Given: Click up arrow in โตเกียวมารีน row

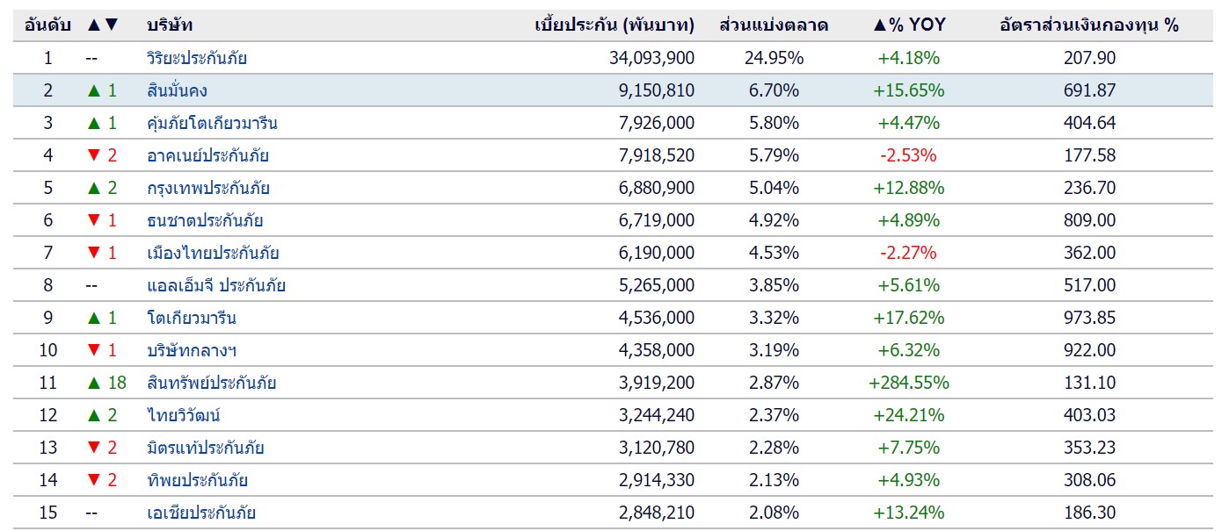Looking at the screenshot, I should click(94, 318).
